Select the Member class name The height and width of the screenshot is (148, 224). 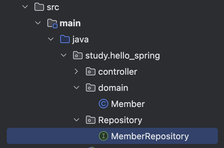pyautogui.click(x=128, y=104)
